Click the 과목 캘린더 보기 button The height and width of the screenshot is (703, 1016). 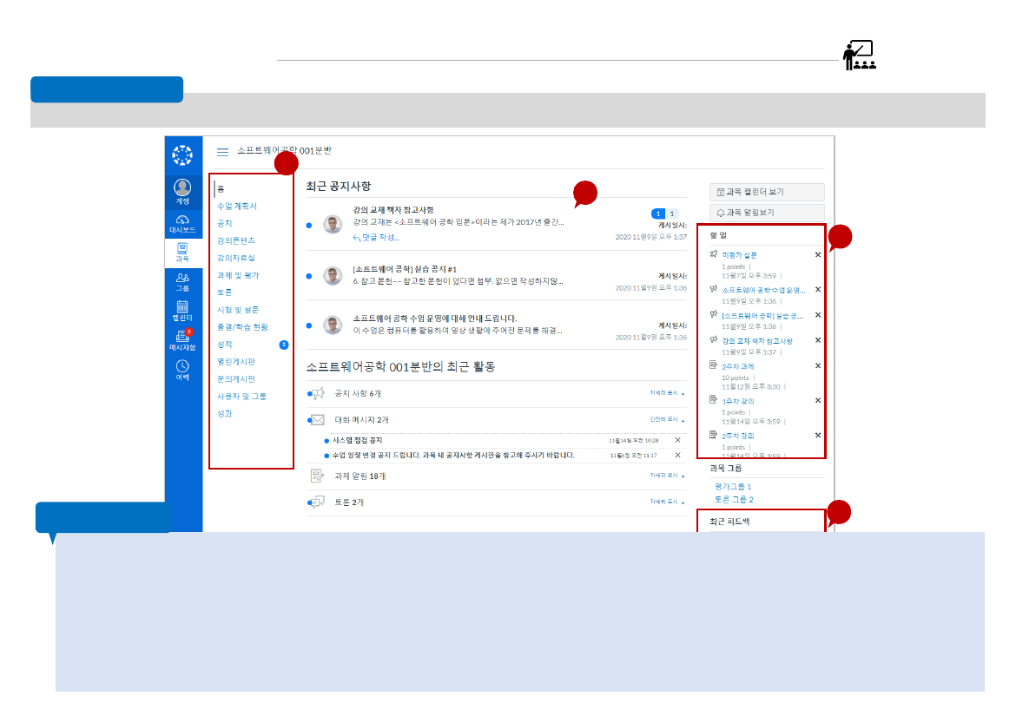click(766, 192)
